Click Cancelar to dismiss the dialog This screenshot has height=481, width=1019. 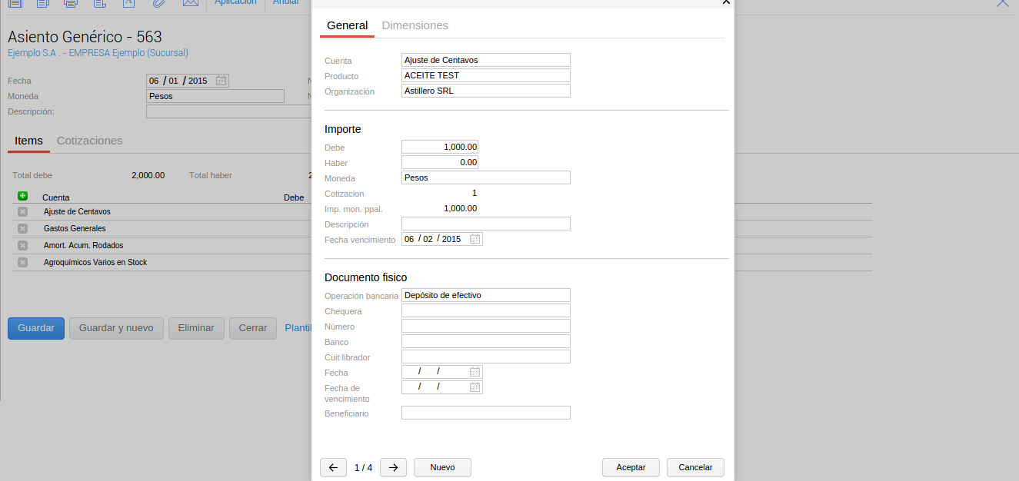(x=695, y=467)
